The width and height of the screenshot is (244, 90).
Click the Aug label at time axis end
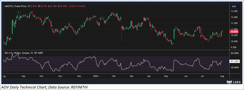click(222, 76)
